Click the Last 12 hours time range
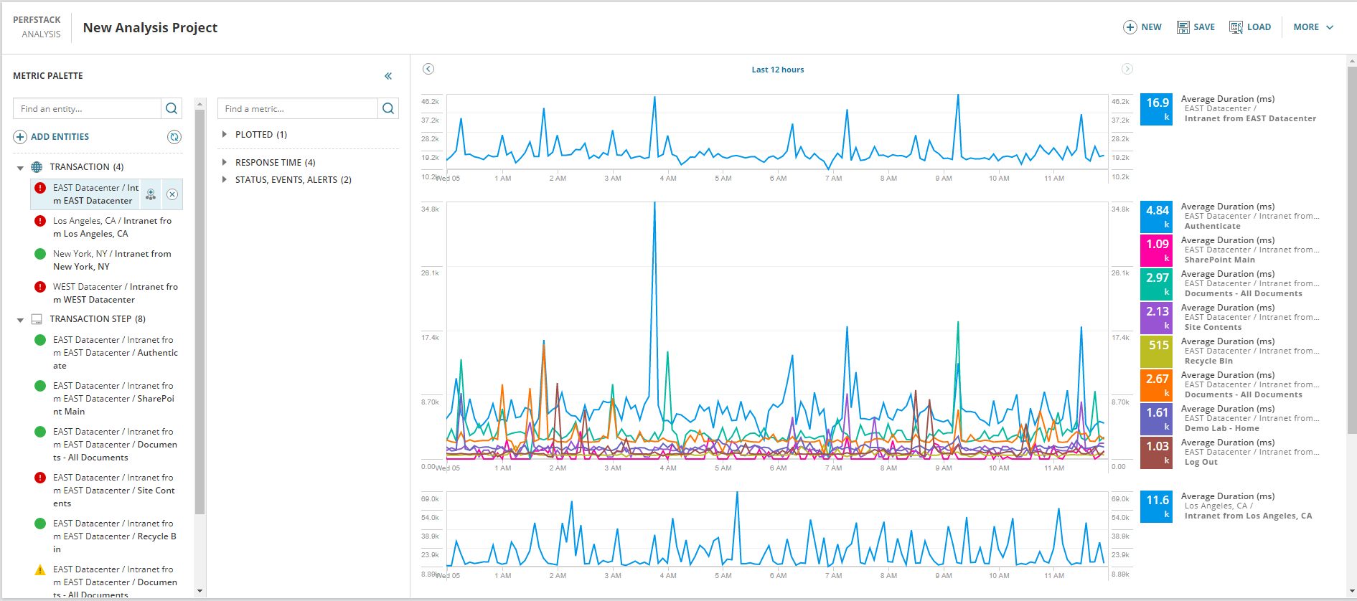The width and height of the screenshot is (1357, 601). point(778,70)
